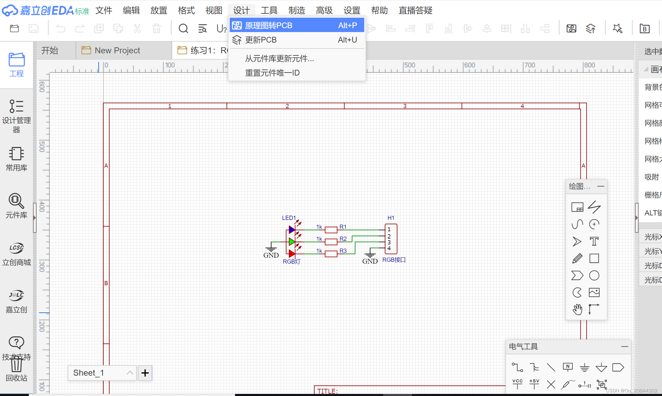Minimize the 电气工具 panel
Screen dimensions: 662x396
click(x=625, y=347)
